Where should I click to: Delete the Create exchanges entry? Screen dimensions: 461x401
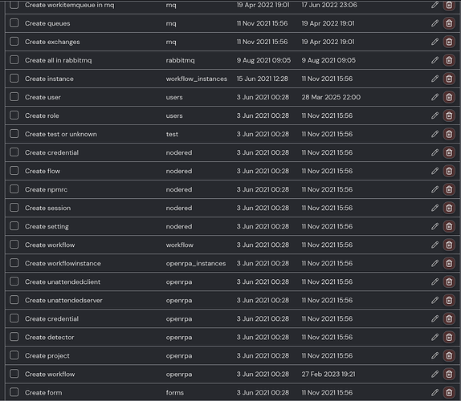point(449,42)
